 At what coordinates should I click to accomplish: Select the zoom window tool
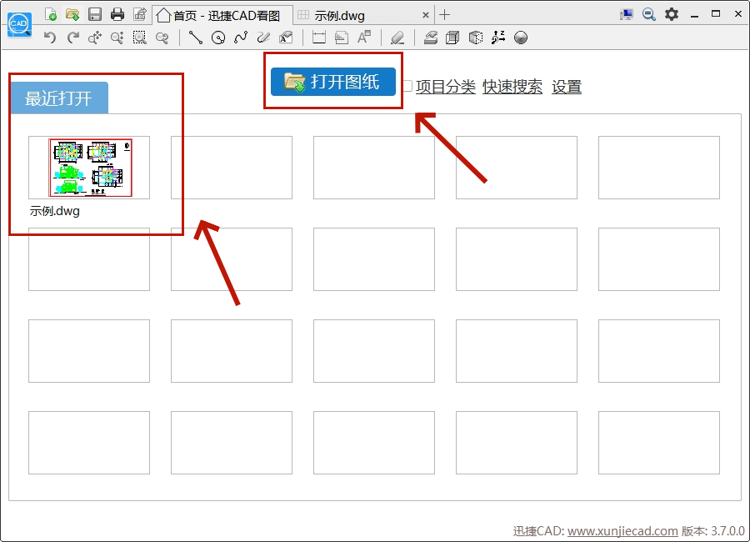pos(139,38)
